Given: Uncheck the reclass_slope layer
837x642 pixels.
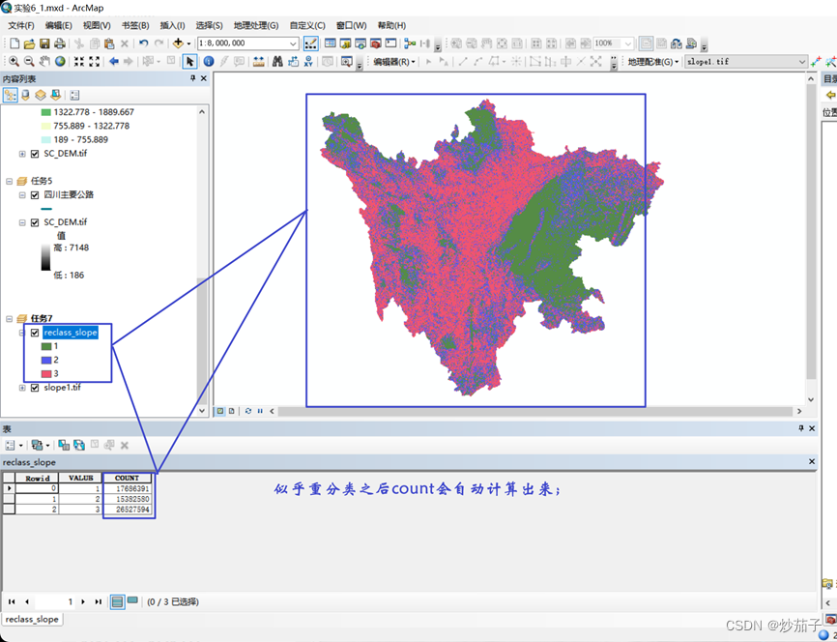Looking at the screenshot, I should [35, 333].
